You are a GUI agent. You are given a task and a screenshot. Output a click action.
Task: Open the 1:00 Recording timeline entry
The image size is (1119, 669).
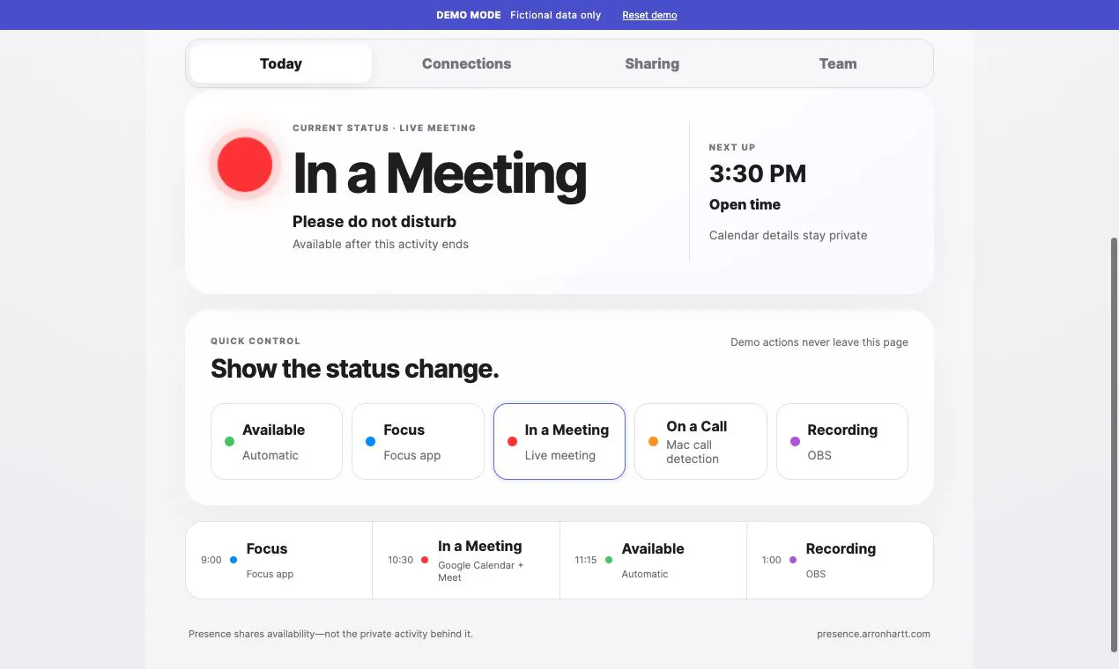click(840, 560)
